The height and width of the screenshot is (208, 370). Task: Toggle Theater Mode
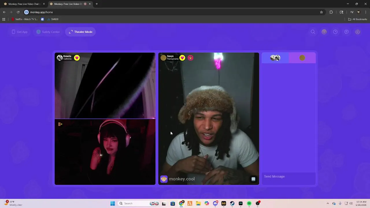point(81,32)
